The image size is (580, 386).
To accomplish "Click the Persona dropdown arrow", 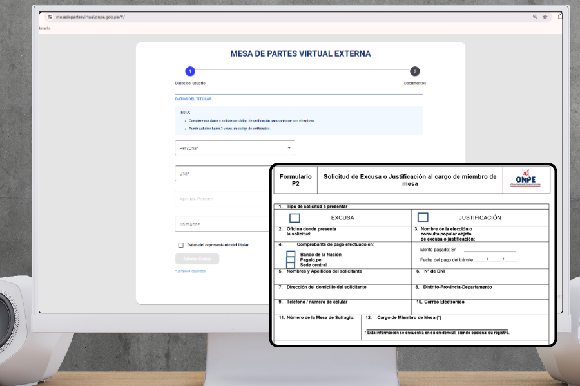I will click(x=289, y=148).
